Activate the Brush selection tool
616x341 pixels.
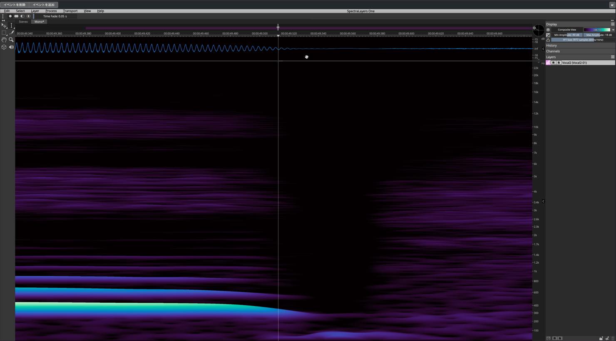coord(11,32)
